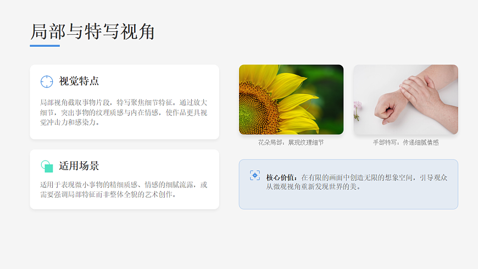Screen dimensions: 478x269
Task: Select the hands close-up photo
Action: click(x=406, y=100)
